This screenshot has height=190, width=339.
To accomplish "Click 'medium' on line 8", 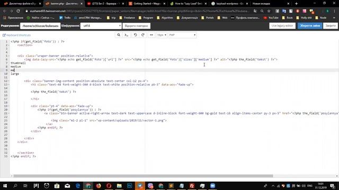I will [x=16, y=67].
